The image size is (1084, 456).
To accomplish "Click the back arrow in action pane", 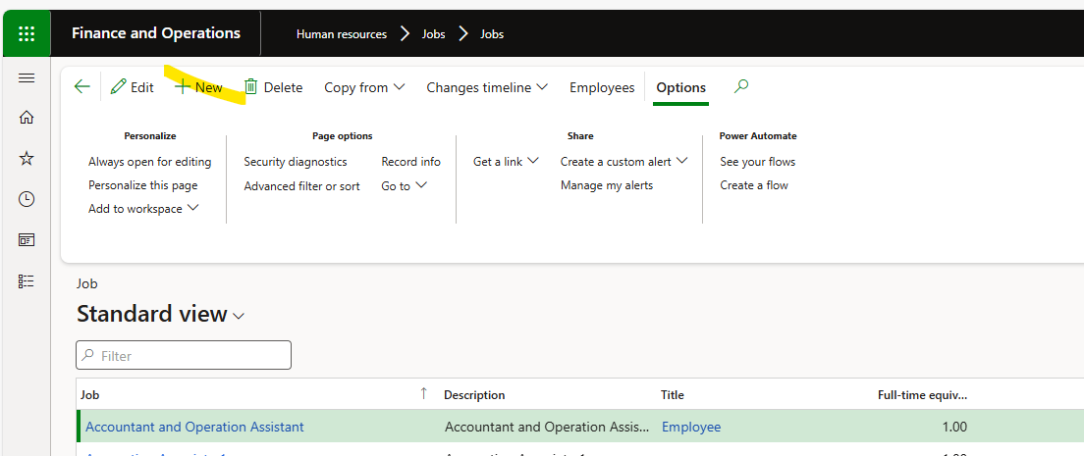I will pyautogui.click(x=82, y=87).
